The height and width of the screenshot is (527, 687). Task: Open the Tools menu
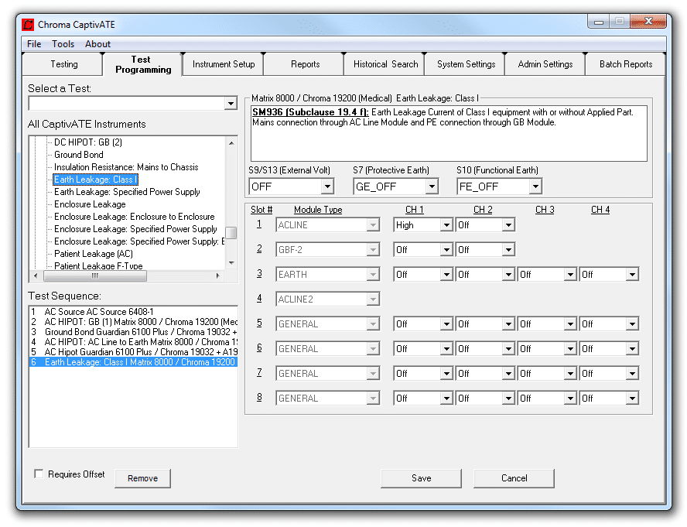[x=63, y=44]
